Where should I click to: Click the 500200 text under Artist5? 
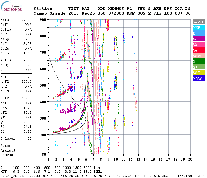pos(7,155)
